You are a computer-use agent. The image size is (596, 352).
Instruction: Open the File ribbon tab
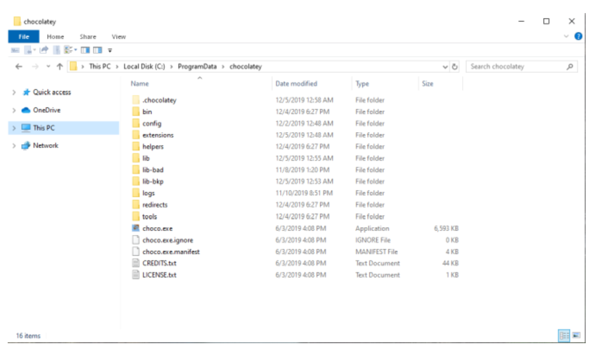tap(24, 37)
